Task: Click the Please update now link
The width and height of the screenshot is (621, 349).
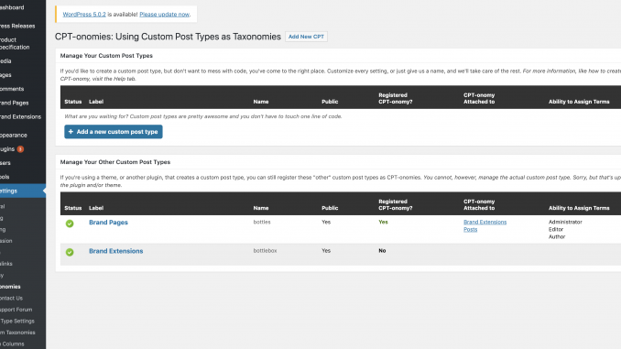Action: 164,15
